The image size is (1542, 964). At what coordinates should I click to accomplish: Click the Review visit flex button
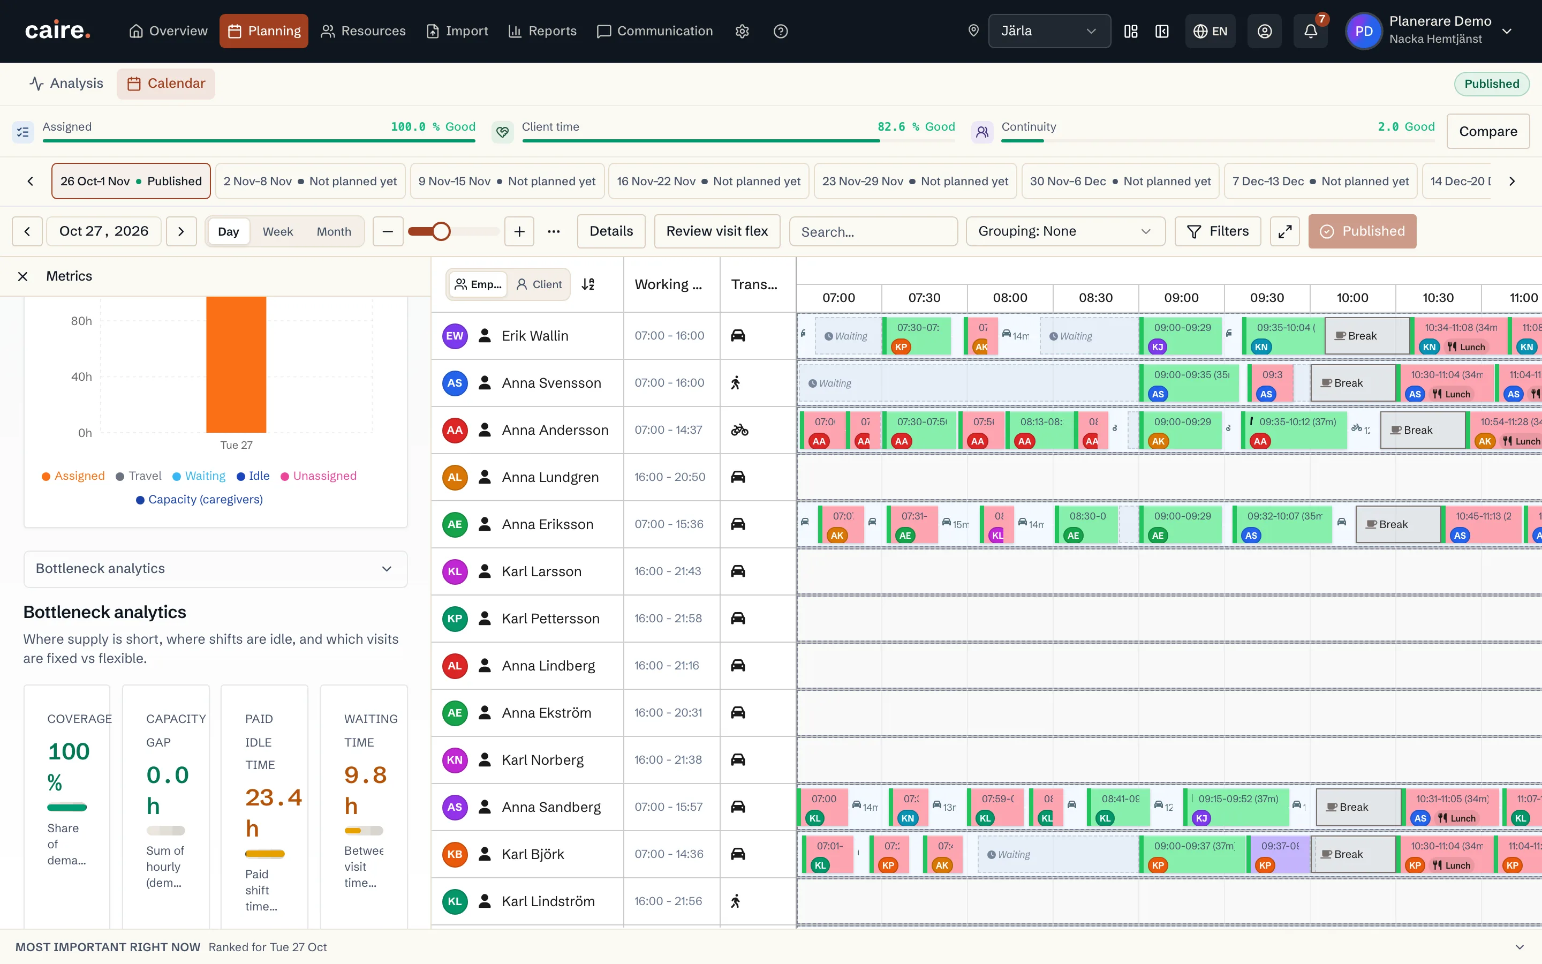[717, 231]
